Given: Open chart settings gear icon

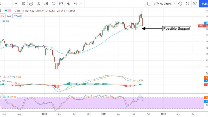Looking at the screenshot, I should (x=180, y=4).
